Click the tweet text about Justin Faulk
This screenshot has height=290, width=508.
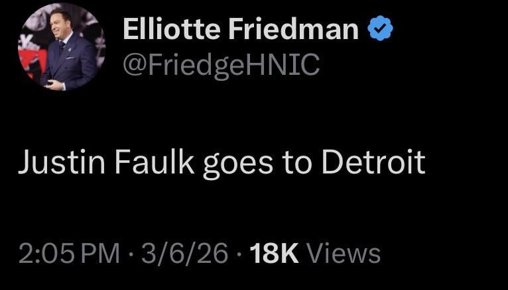click(221, 164)
